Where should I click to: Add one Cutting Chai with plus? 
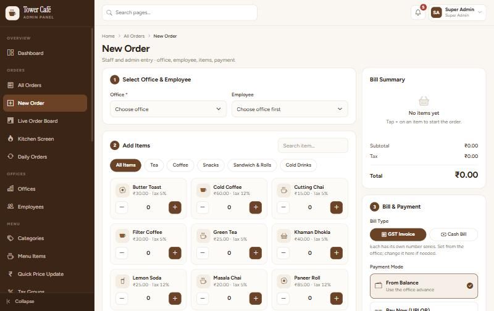click(337, 207)
